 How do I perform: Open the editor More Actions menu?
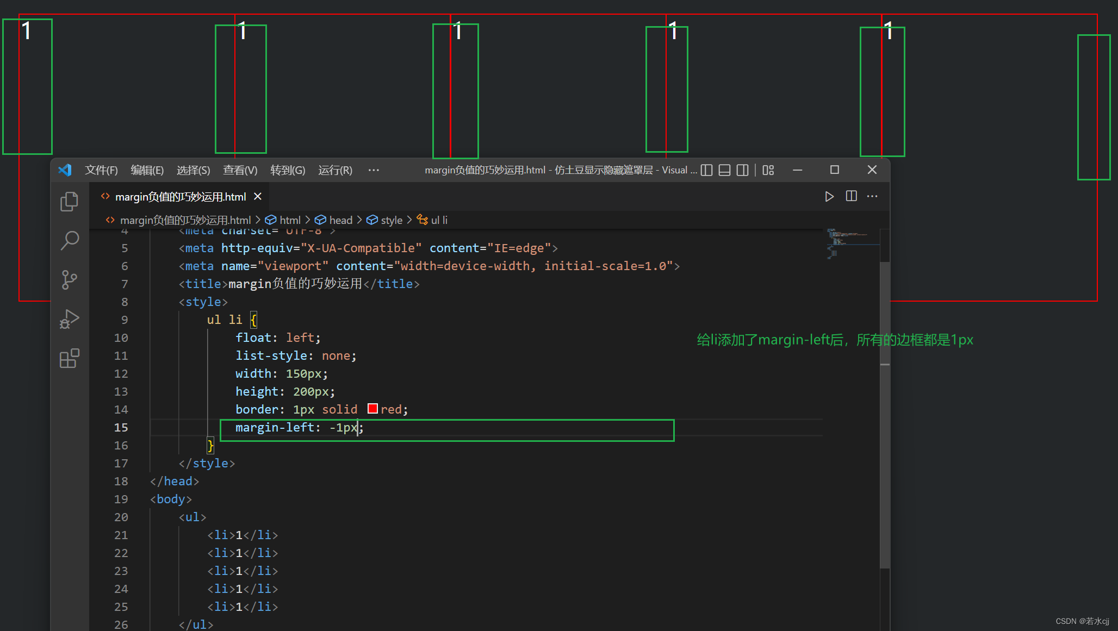(872, 196)
